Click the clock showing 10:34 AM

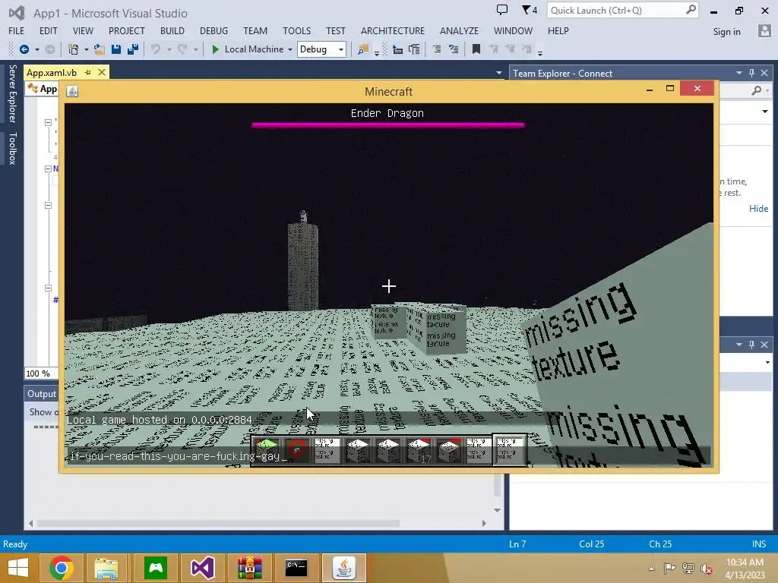tap(745, 563)
